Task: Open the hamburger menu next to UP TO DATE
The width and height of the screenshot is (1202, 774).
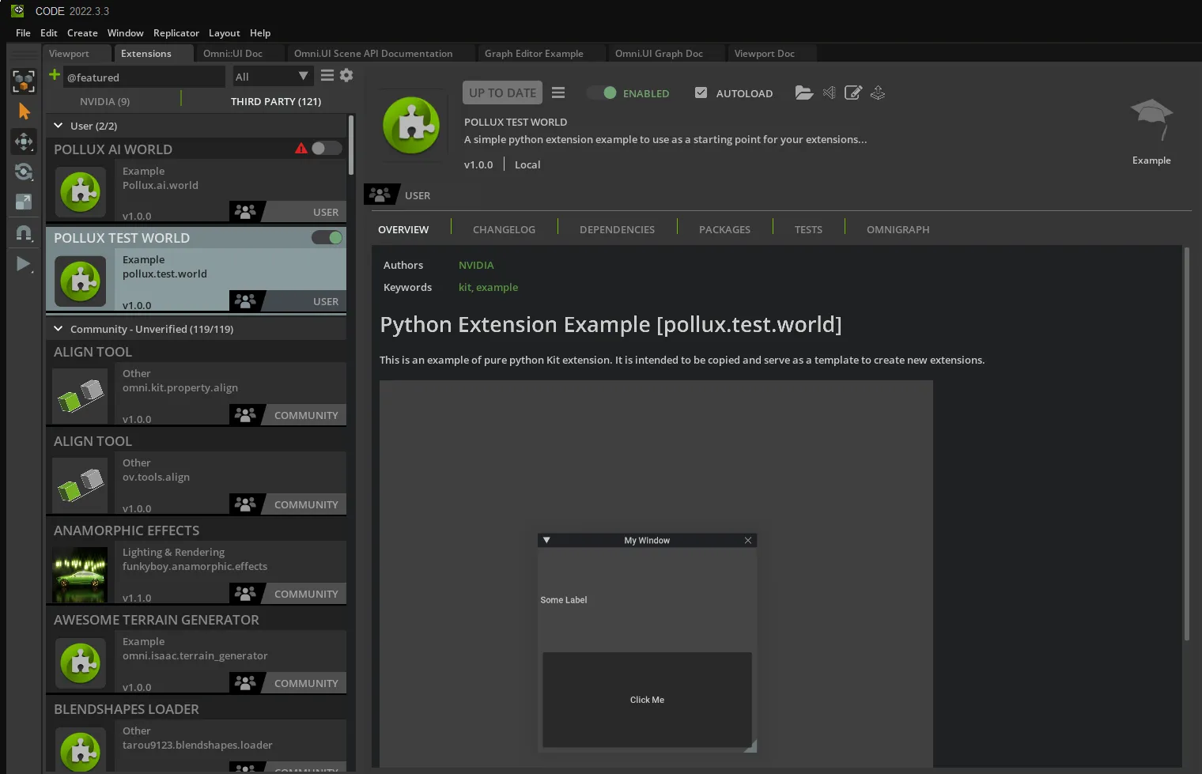Action: (558, 93)
